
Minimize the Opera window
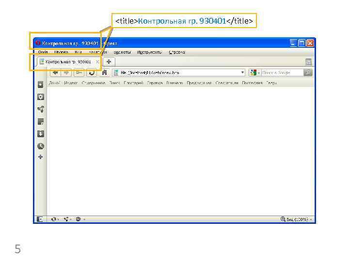pyautogui.click(x=293, y=43)
